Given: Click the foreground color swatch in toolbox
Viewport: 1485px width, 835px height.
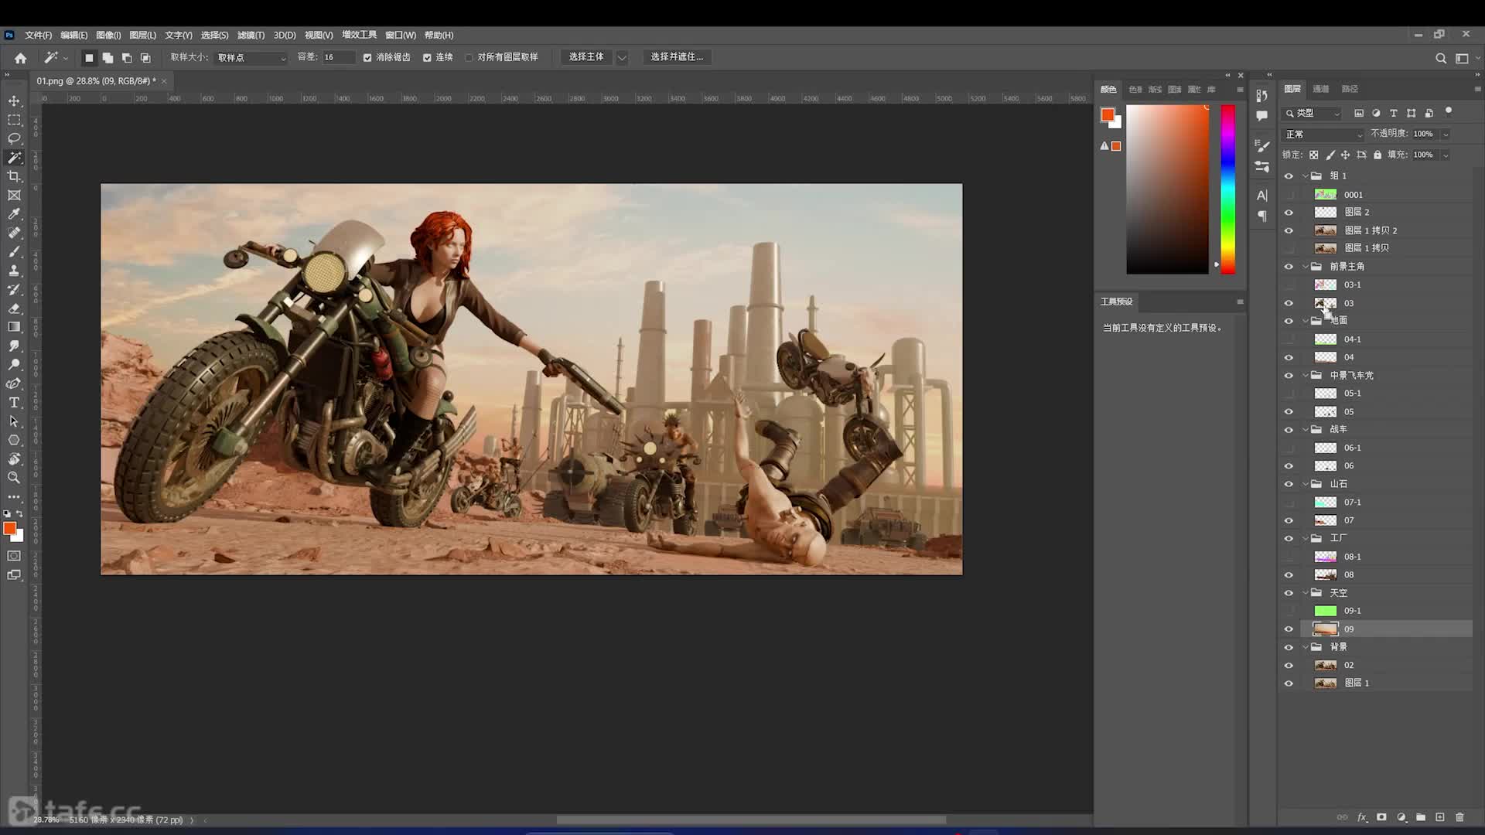Looking at the screenshot, I should (x=9, y=528).
